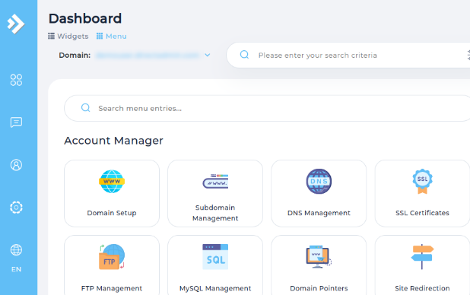This screenshot has width=470, height=295.
Task: Click the Domain Setup label
Action: click(x=112, y=213)
